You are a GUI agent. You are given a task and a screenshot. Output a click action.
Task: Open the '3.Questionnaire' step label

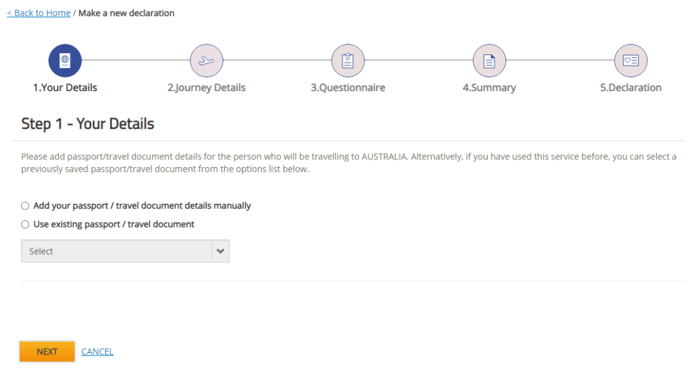click(348, 88)
